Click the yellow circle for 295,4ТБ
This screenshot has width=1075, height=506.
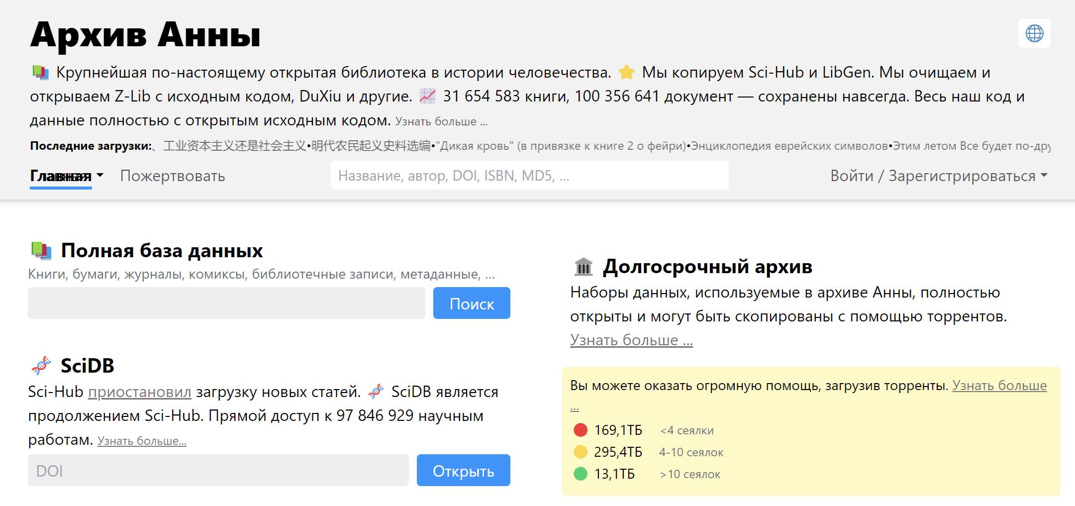[581, 452]
